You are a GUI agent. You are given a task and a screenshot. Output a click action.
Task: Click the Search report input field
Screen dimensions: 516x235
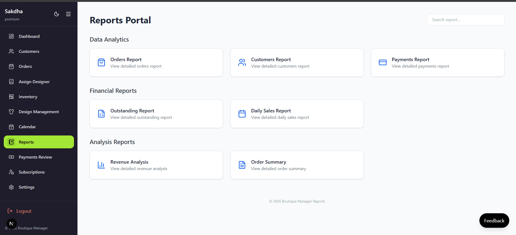coord(465,20)
